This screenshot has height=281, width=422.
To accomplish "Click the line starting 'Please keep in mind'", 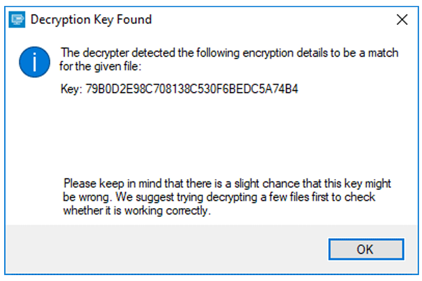I will pos(227,184).
